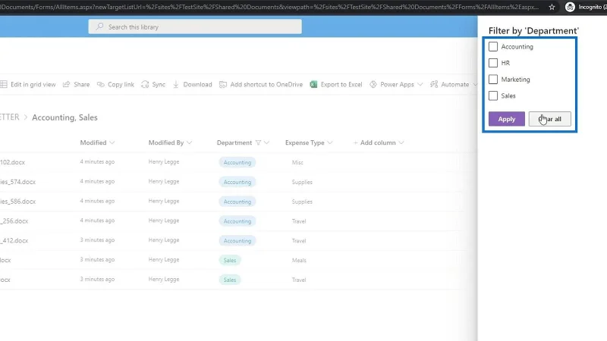607x341 pixels.
Task: Open the file ending ies_586.docx
Action: click(17, 202)
